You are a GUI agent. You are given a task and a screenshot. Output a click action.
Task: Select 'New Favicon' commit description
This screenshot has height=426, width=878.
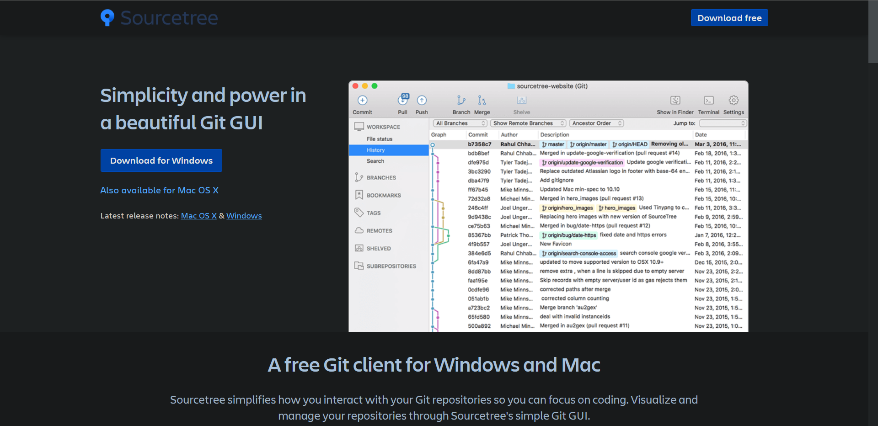(x=556, y=244)
